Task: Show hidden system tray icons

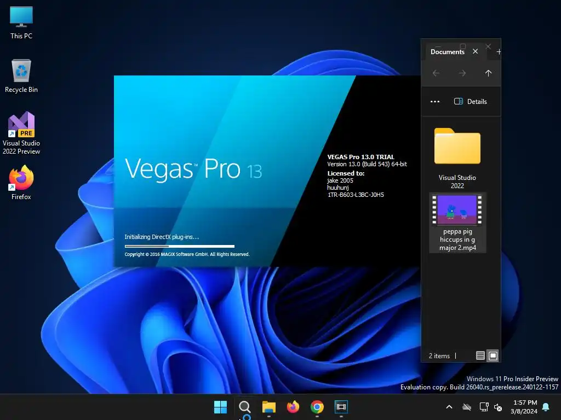Action: (x=449, y=407)
